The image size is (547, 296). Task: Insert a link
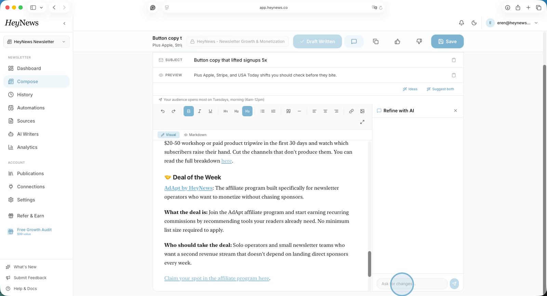coord(351,111)
